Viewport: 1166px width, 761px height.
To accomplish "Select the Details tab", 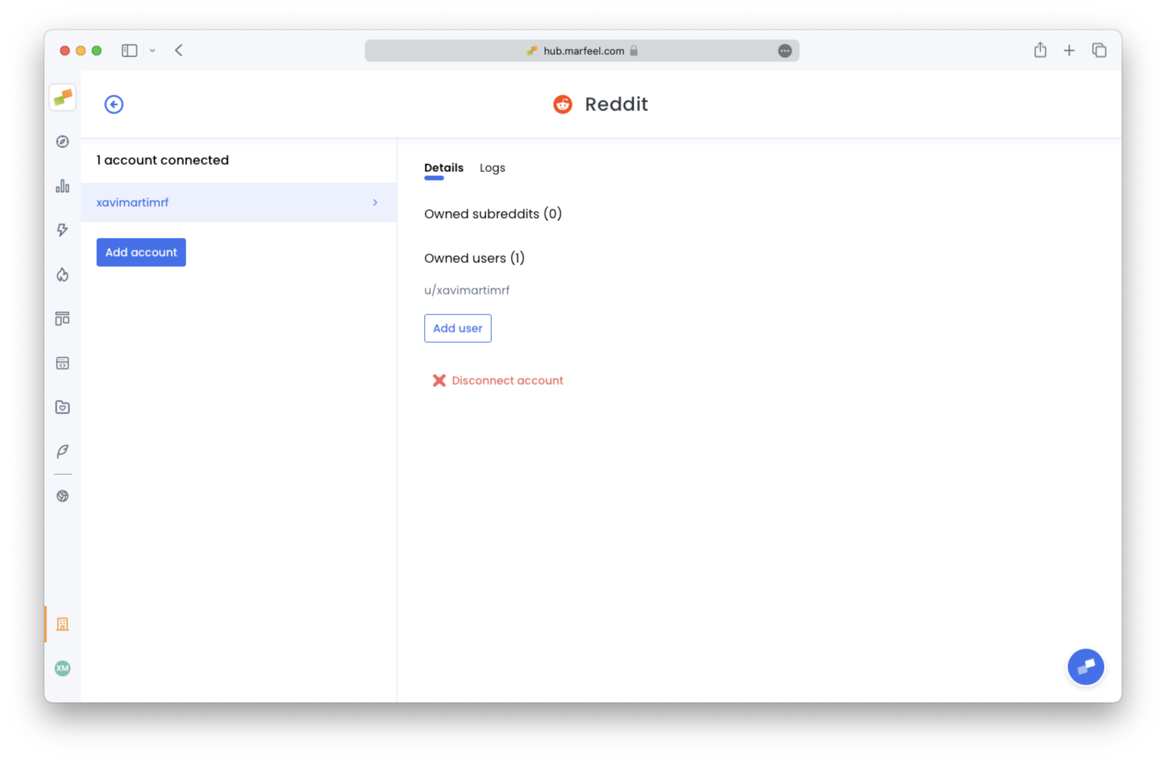I will (x=443, y=167).
